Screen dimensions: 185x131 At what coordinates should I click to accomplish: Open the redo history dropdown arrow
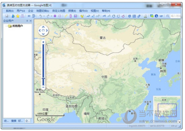click(52, 16)
